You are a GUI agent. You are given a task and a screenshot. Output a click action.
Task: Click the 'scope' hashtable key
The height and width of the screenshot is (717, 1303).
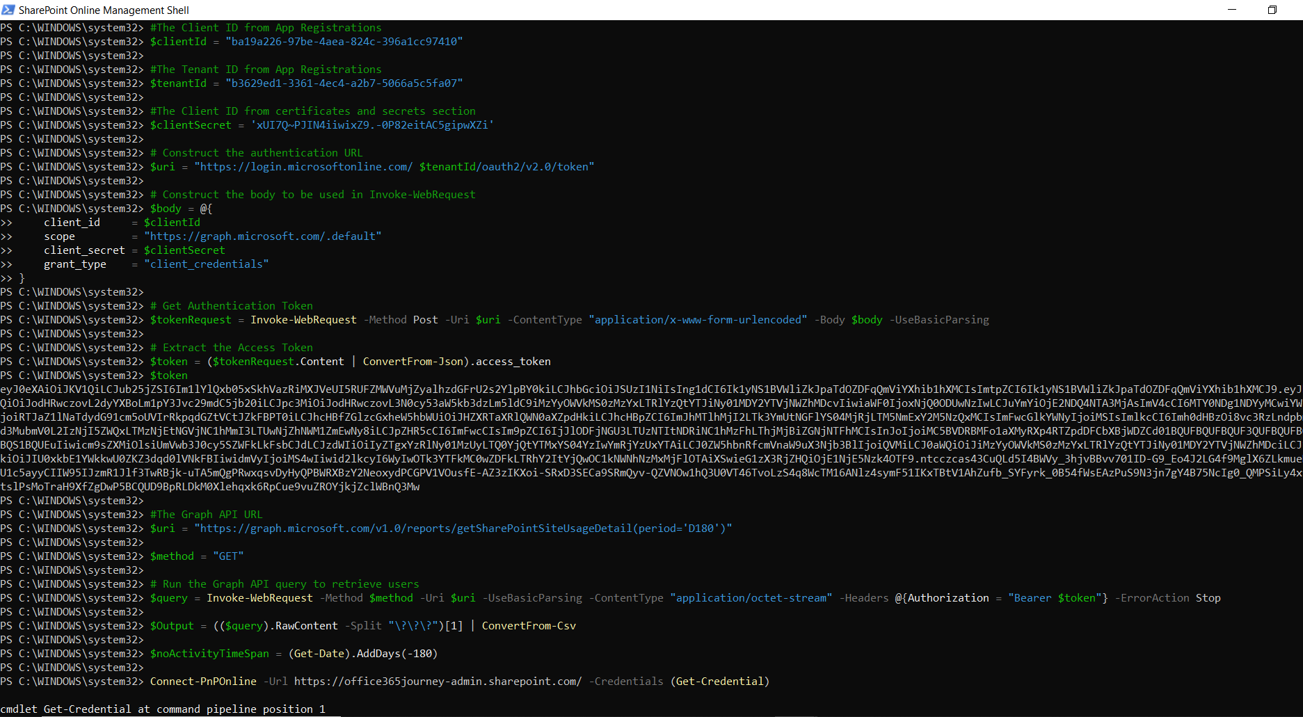59,236
